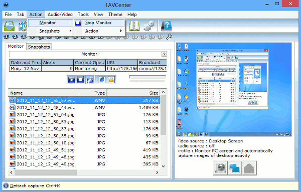This screenshot has height=192, width=301.
Task: Select channel 3 icon
Action: click(x=24, y=37)
